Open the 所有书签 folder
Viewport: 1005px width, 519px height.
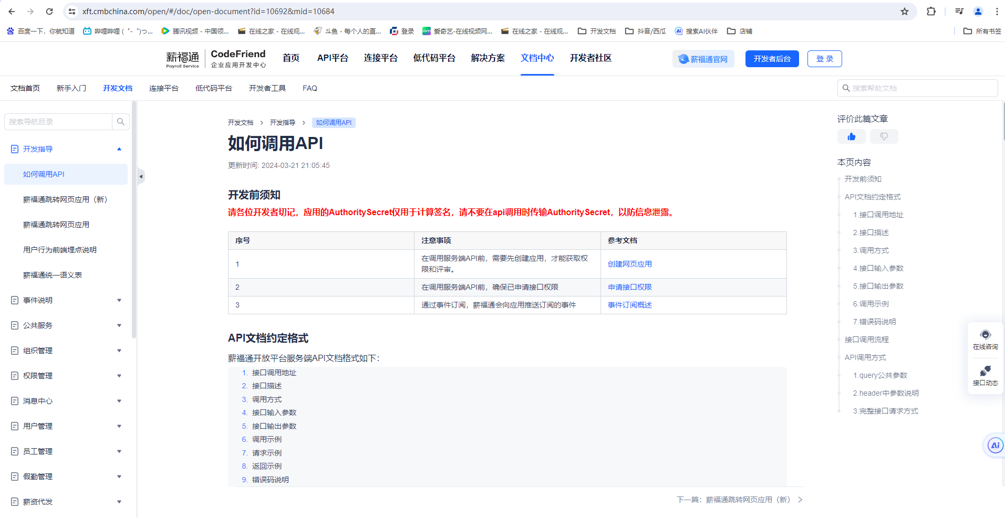click(982, 31)
